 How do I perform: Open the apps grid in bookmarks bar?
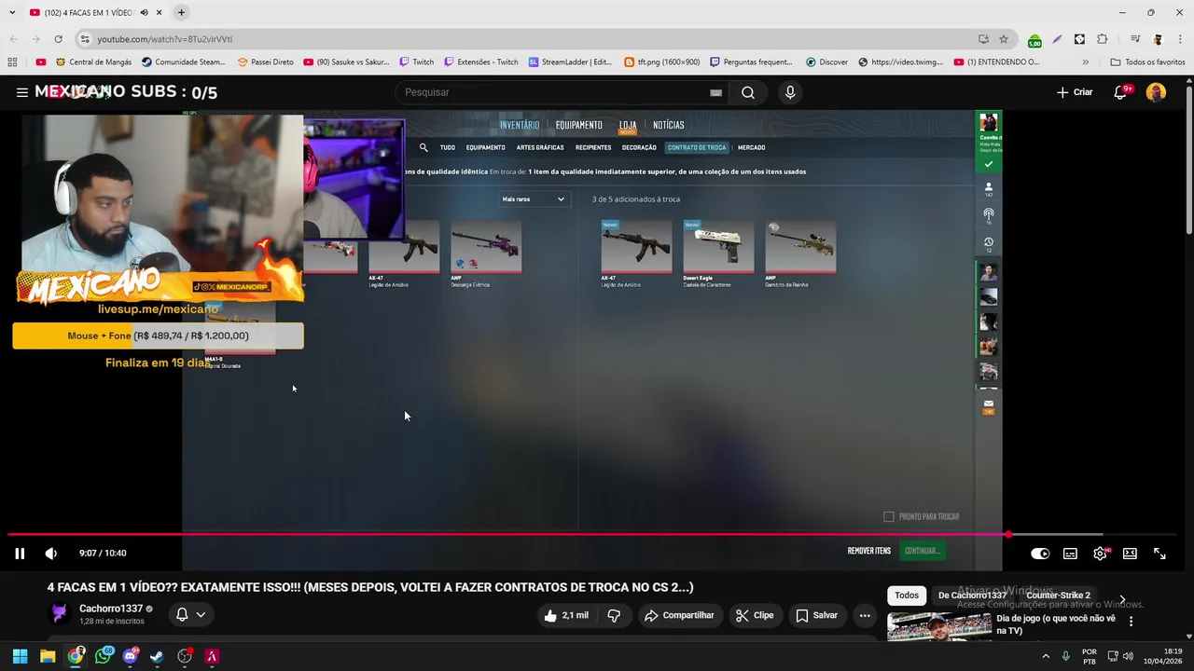12,62
